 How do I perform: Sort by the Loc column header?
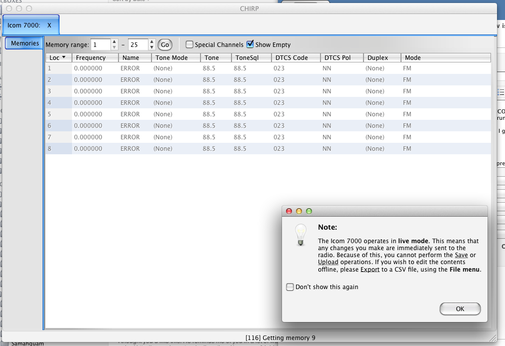point(58,57)
